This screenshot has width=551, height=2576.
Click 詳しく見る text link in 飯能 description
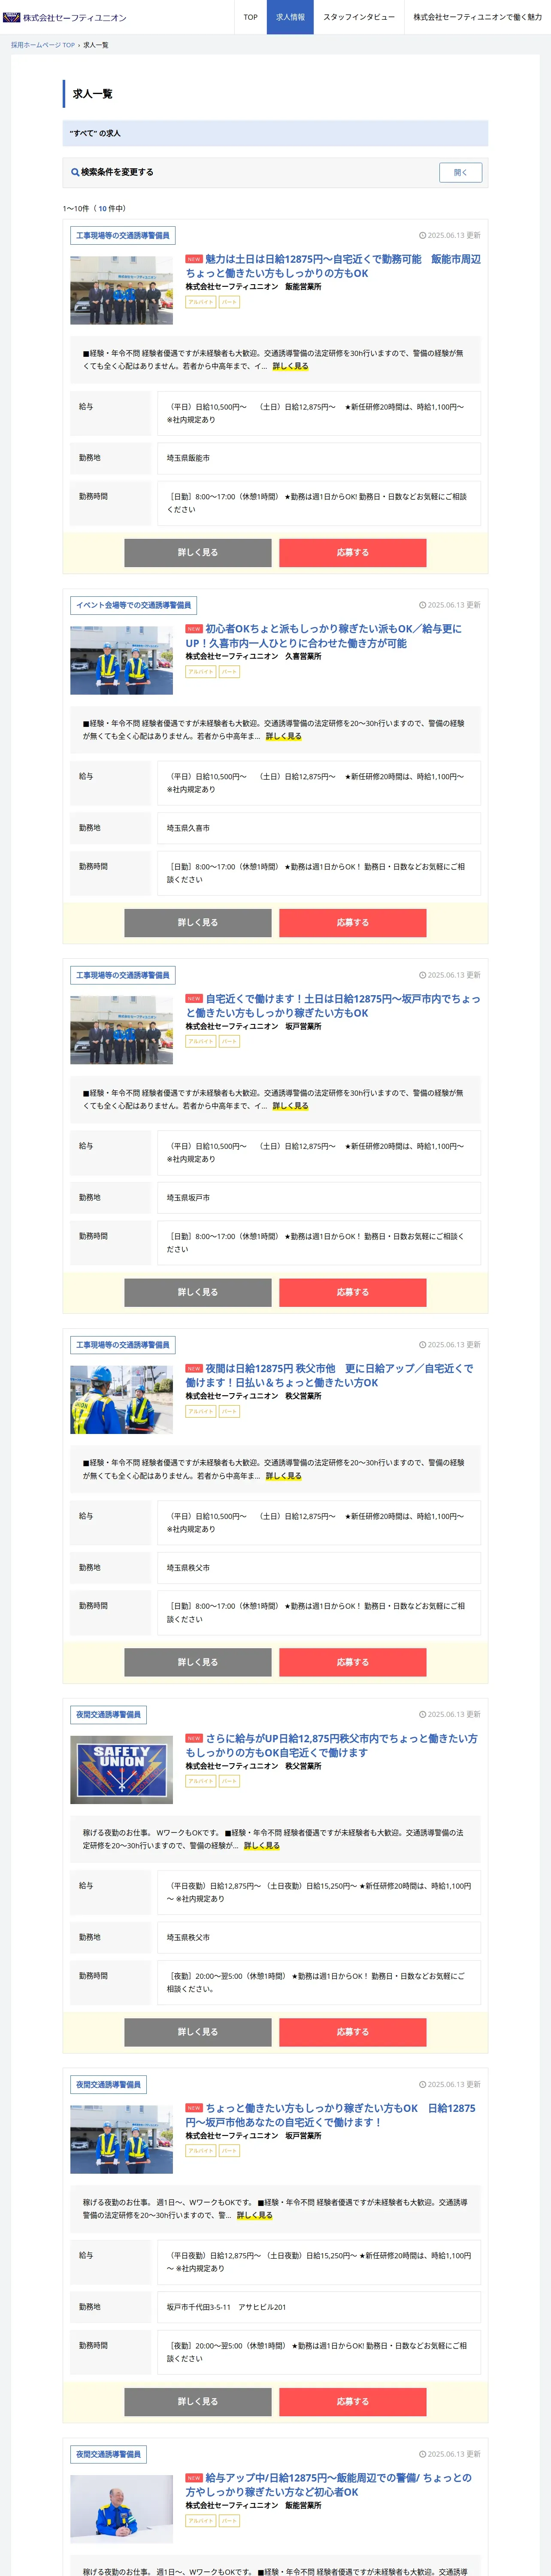(290, 366)
